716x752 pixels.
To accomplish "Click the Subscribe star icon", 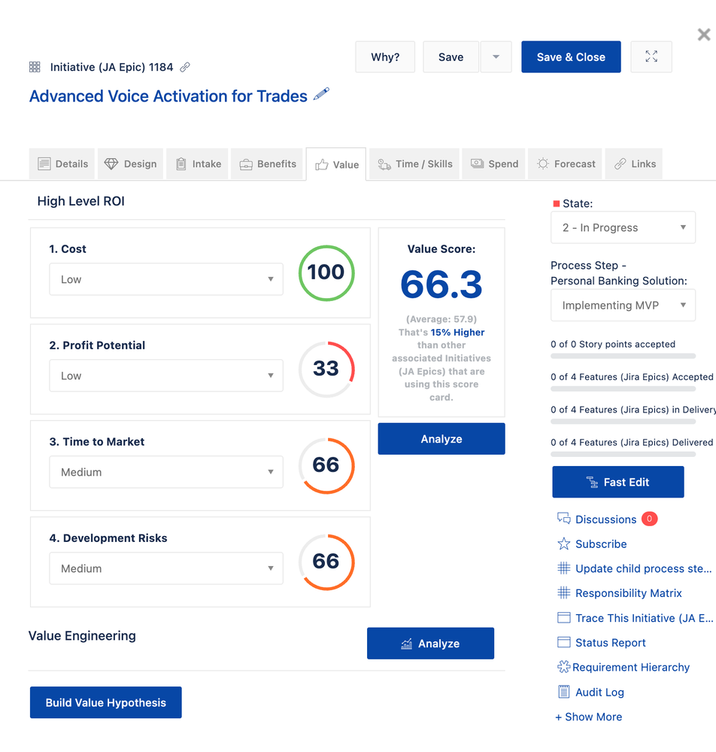I will coord(563,543).
